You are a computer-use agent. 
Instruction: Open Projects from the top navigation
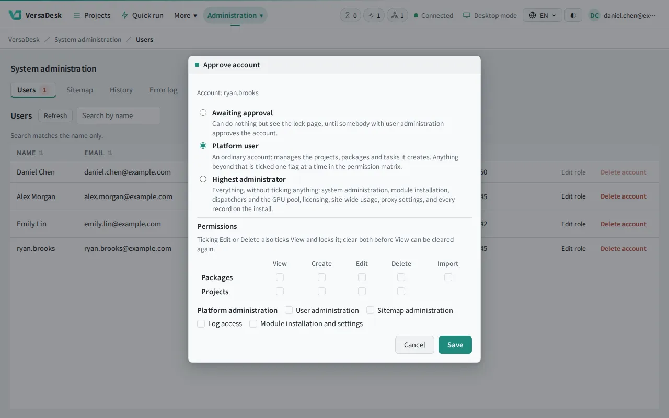pos(92,15)
